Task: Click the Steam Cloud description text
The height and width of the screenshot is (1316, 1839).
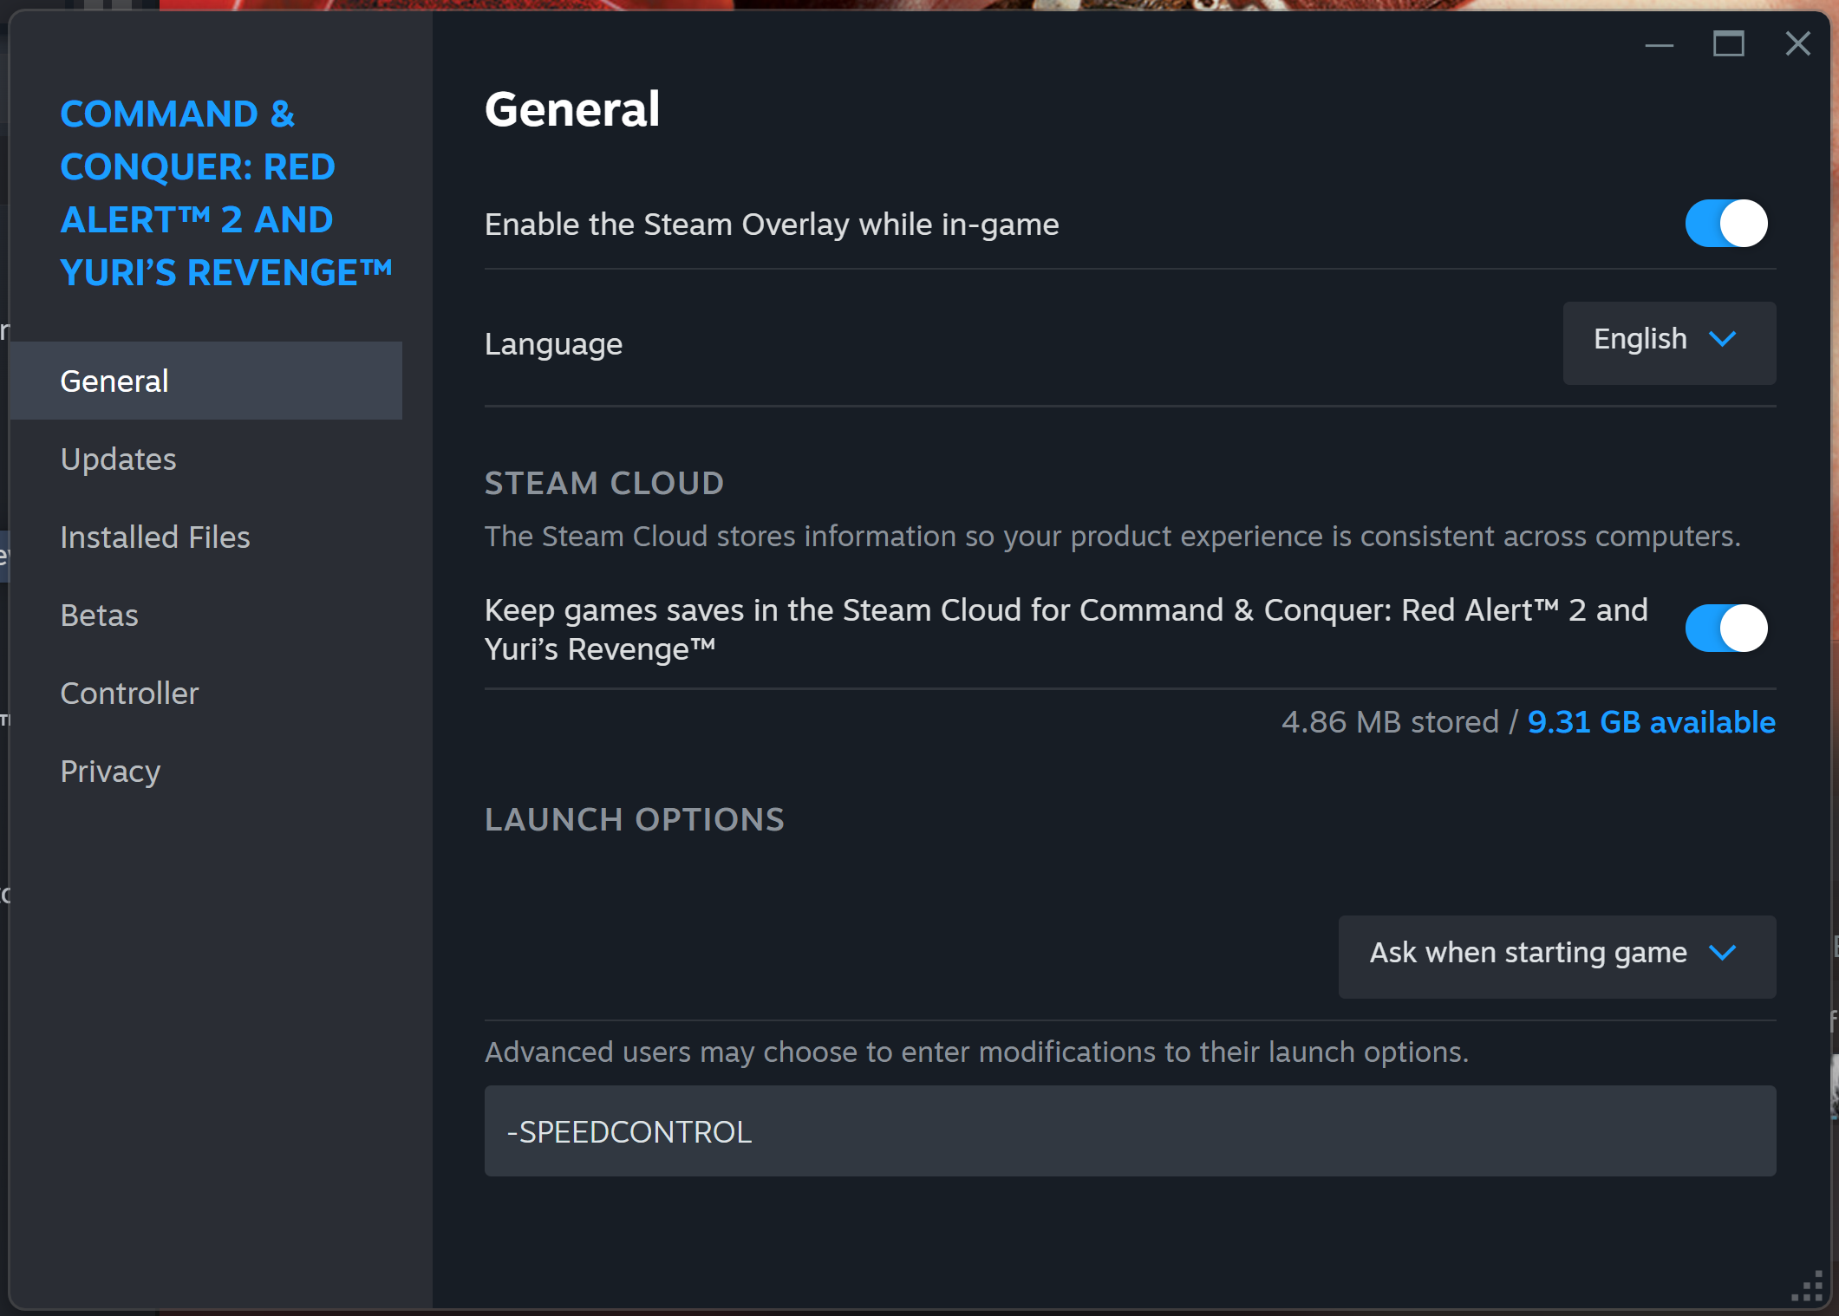Action: point(1112,537)
